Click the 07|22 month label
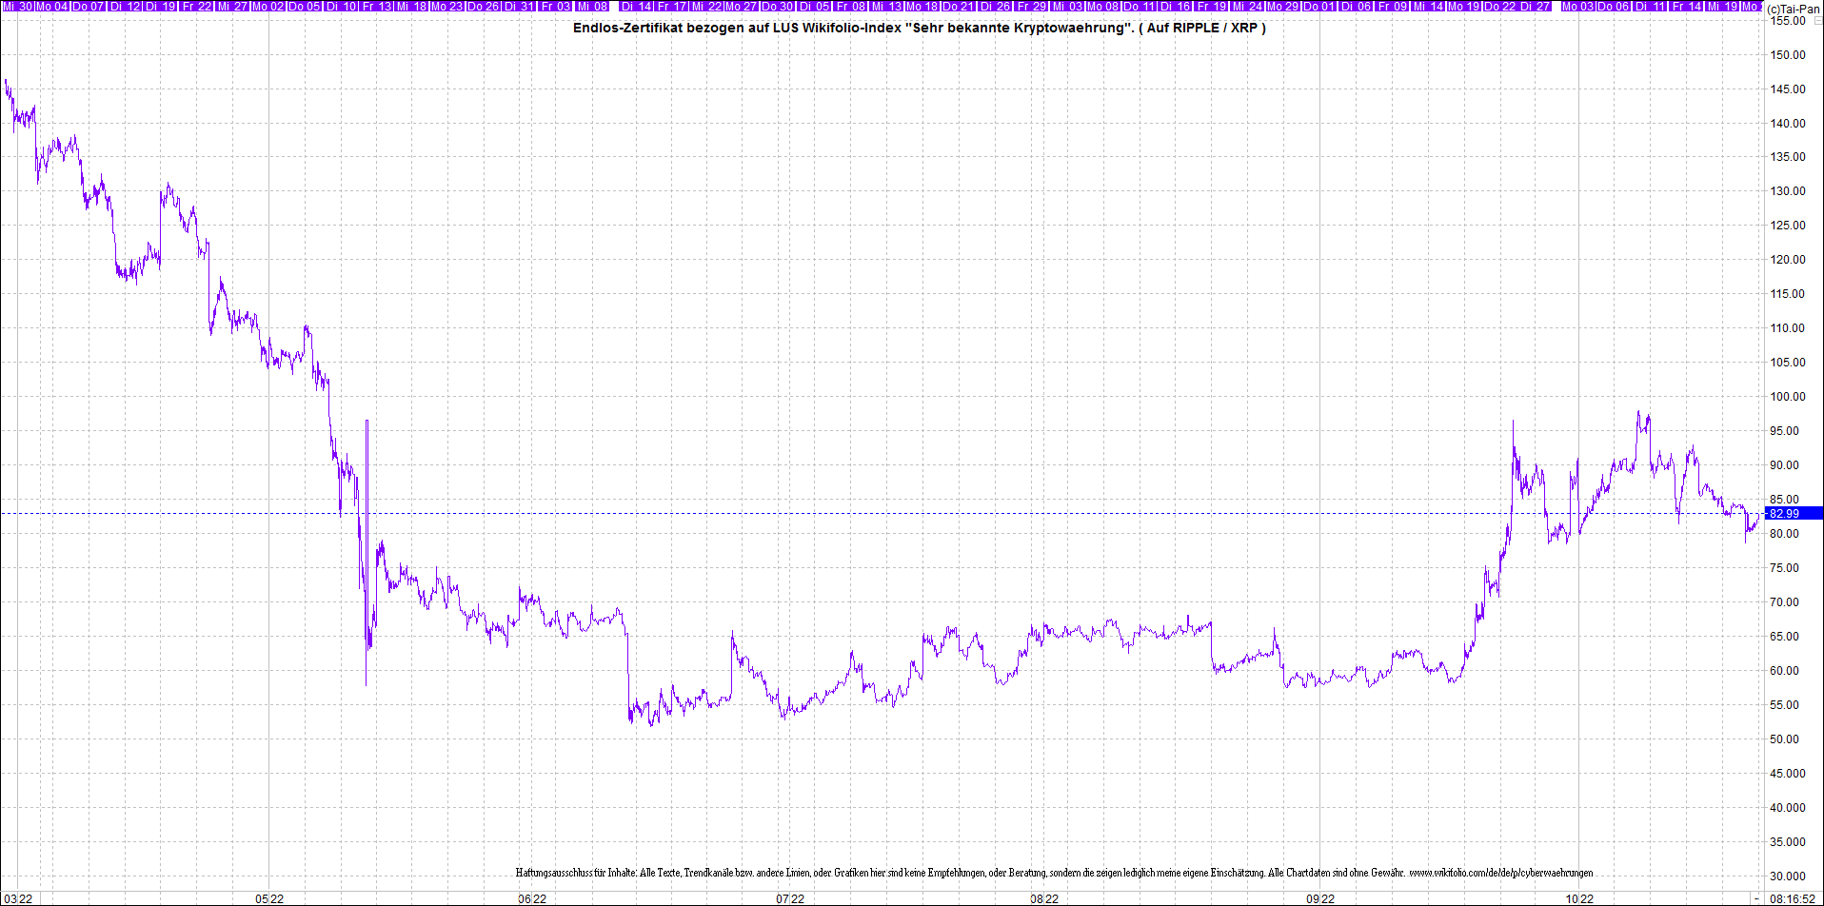 [x=790, y=898]
